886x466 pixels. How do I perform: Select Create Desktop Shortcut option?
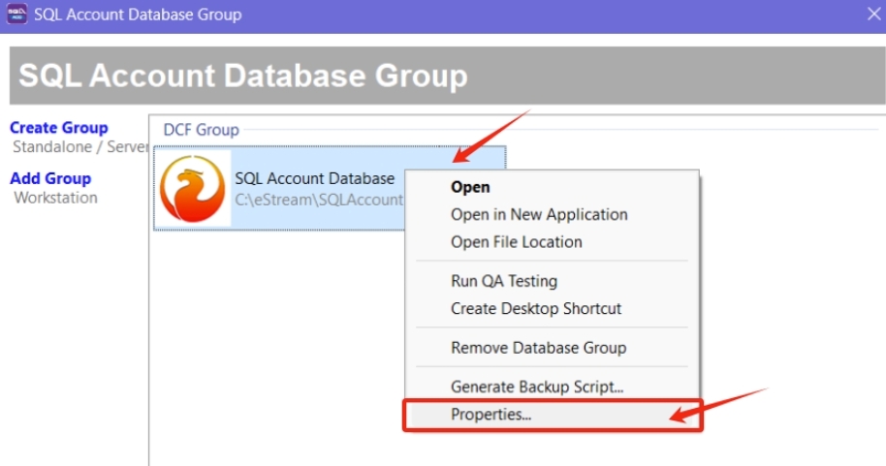(x=536, y=308)
